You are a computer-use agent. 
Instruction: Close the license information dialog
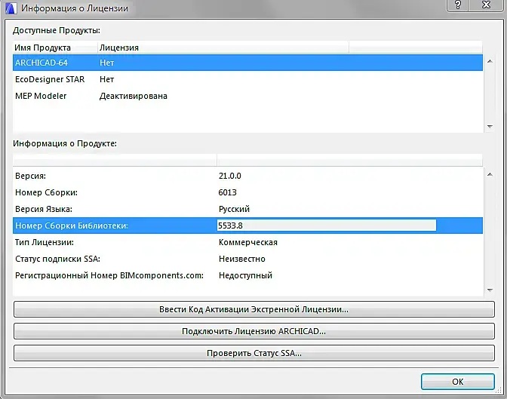point(486,5)
